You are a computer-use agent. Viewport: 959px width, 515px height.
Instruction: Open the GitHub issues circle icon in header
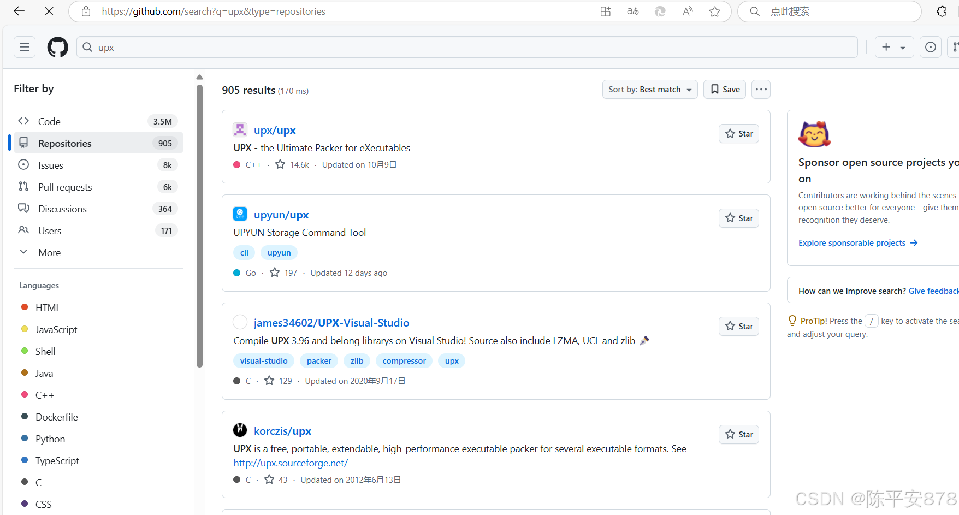[x=931, y=47]
